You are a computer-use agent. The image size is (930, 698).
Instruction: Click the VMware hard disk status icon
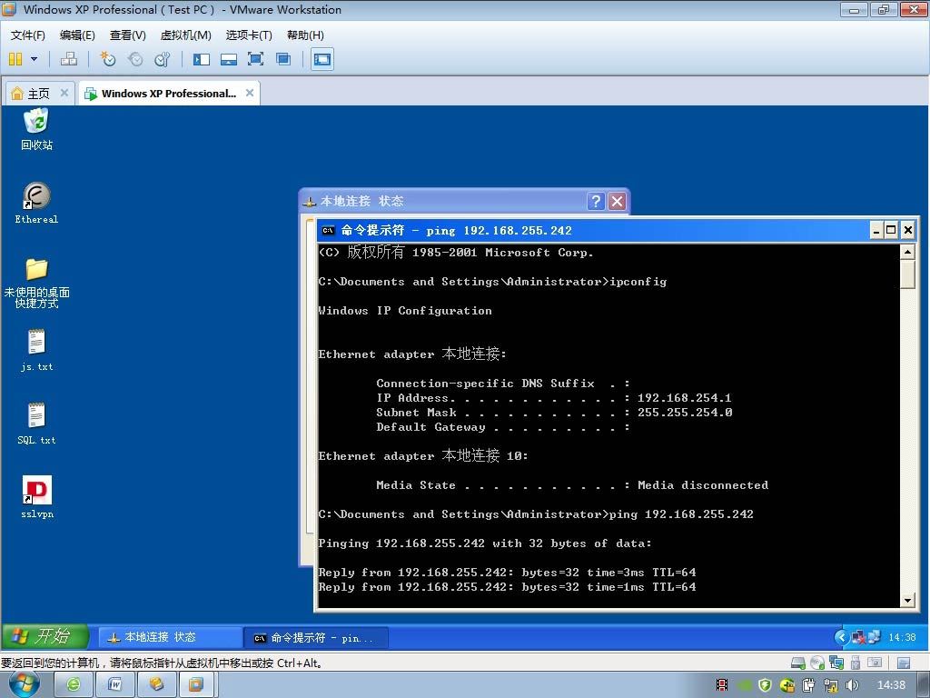[x=798, y=663]
